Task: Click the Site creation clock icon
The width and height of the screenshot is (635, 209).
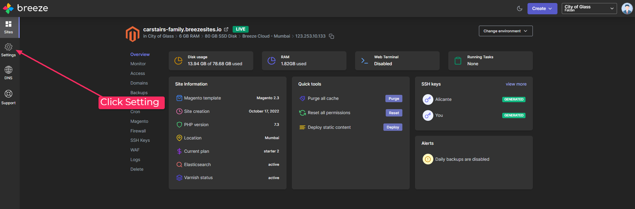Action: tap(179, 111)
